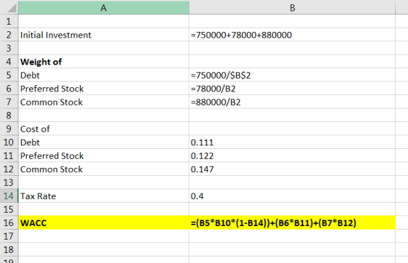The height and width of the screenshot is (263, 408).
Task: Select row 8 header
Action: (9, 116)
